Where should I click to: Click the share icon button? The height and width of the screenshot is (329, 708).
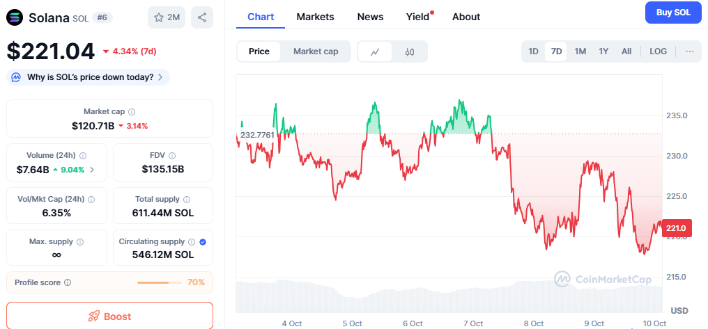[x=202, y=17]
